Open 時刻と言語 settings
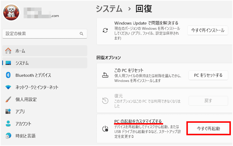Viewport: 233px width, 146px height. tap(44, 136)
